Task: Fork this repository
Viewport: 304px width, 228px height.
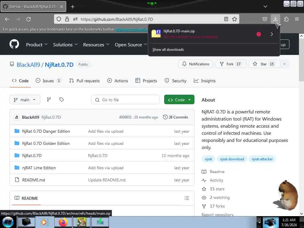Action: [x=231, y=64]
